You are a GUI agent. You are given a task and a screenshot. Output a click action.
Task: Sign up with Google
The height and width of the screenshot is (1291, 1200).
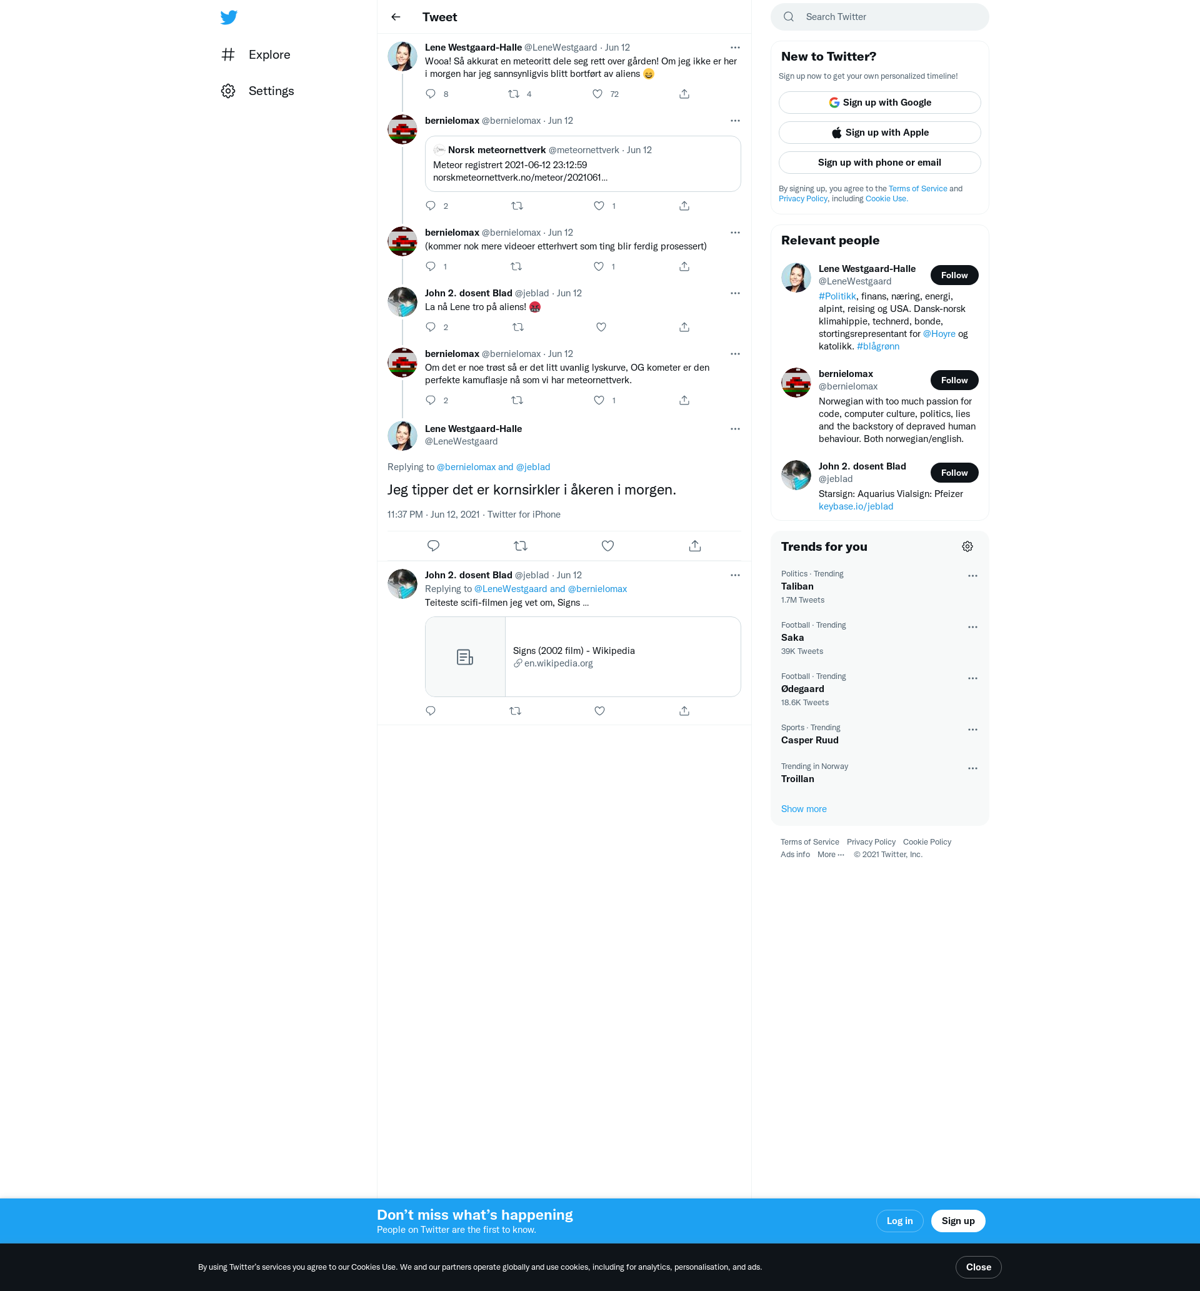tap(880, 103)
